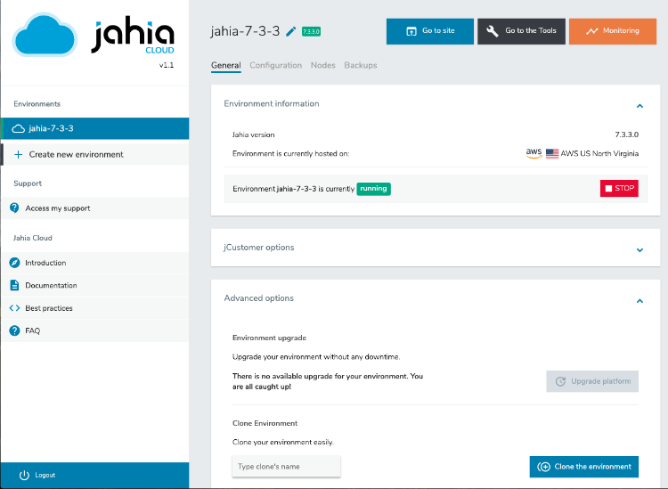Viewport: 668px width, 489px height.
Task: Open Access my support link
Action: [94, 208]
